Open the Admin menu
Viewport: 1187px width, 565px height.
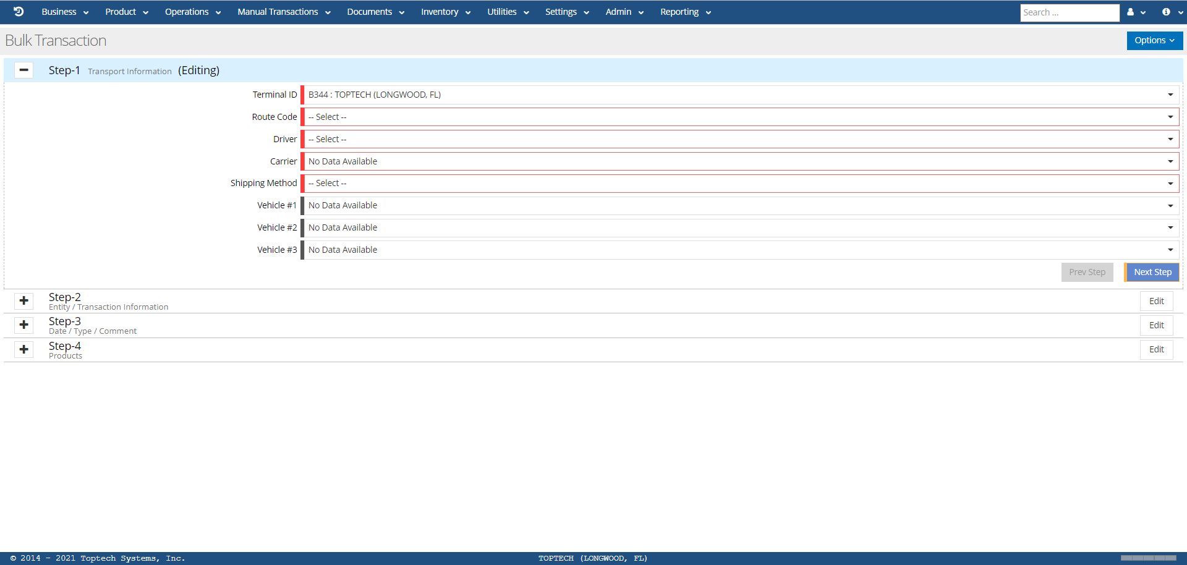coord(624,12)
